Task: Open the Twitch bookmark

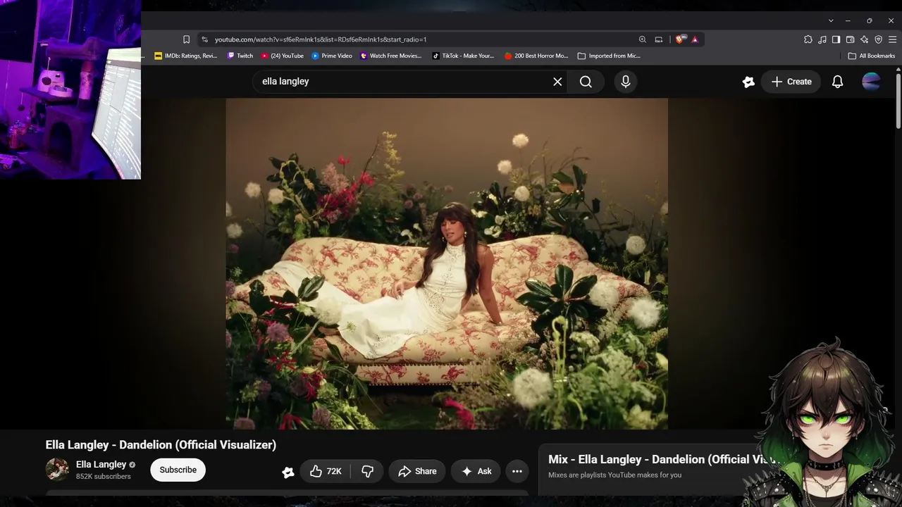Action: pyautogui.click(x=240, y=56)
